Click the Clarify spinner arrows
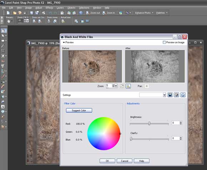Screen dimensions: 207x170 181,138
